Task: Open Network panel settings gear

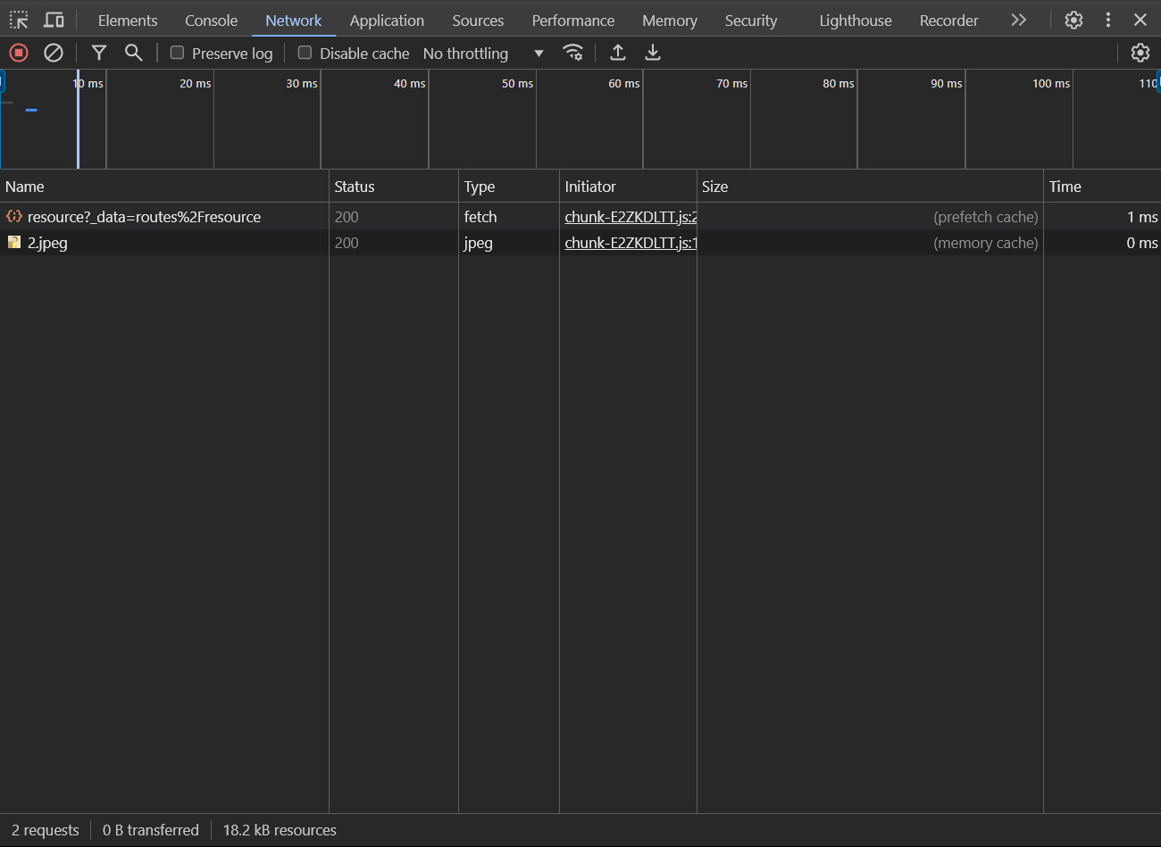Action: tap(1140, 53)
